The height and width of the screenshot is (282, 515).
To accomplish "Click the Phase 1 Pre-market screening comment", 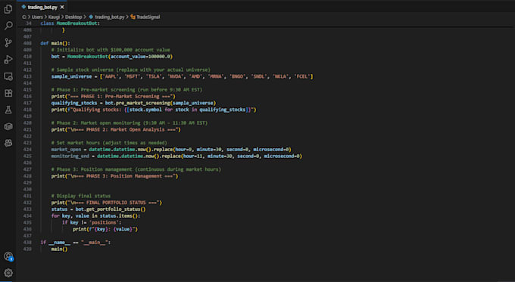I will [x=126, y=89].
